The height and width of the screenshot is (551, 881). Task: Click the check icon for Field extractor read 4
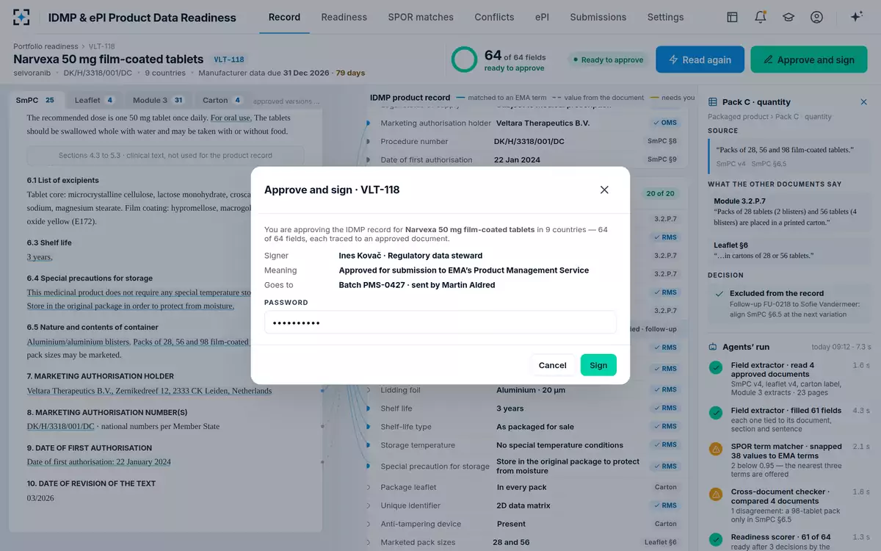(x=716, y=368)
